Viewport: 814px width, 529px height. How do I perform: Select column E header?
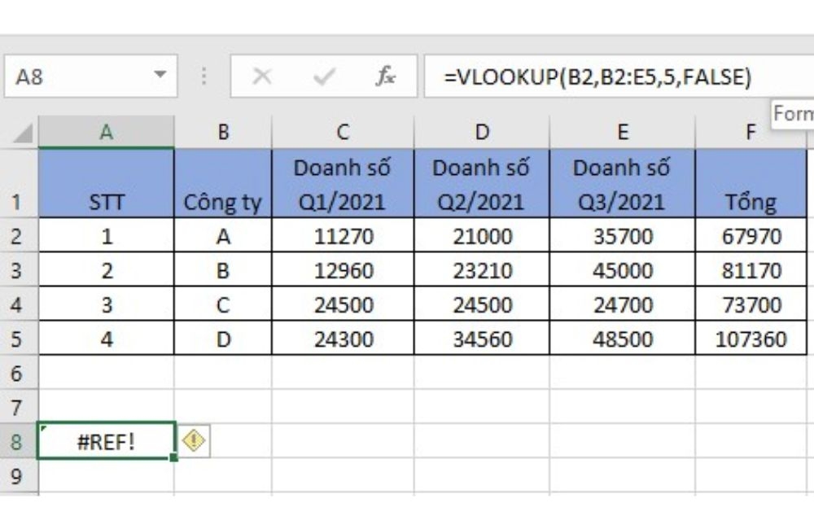click(x=623, y=132)
